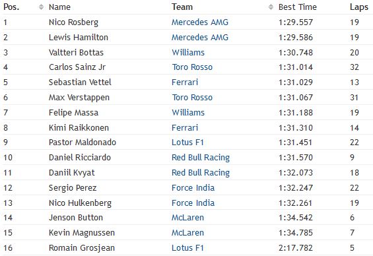Open Lotus F1 link for Romain Grosjean
Image resolution: width=373 pixels, height=256 pixels.
coord(187,248)
